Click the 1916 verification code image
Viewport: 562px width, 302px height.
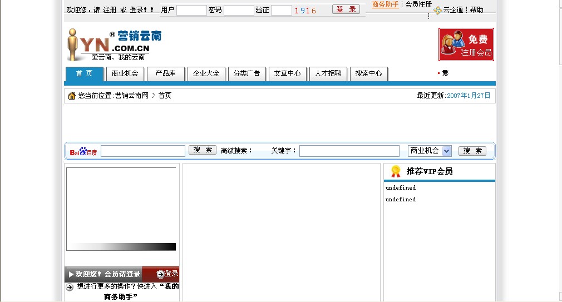[305, 11]
